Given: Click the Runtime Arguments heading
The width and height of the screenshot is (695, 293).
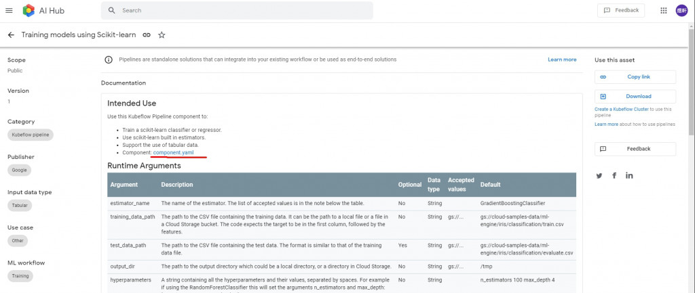Looking at the screenshot, I should click(x=144, y=166).
